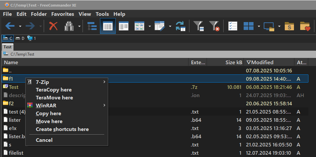
Task: Select Move here in context menu
Action: tap(49, 121)
